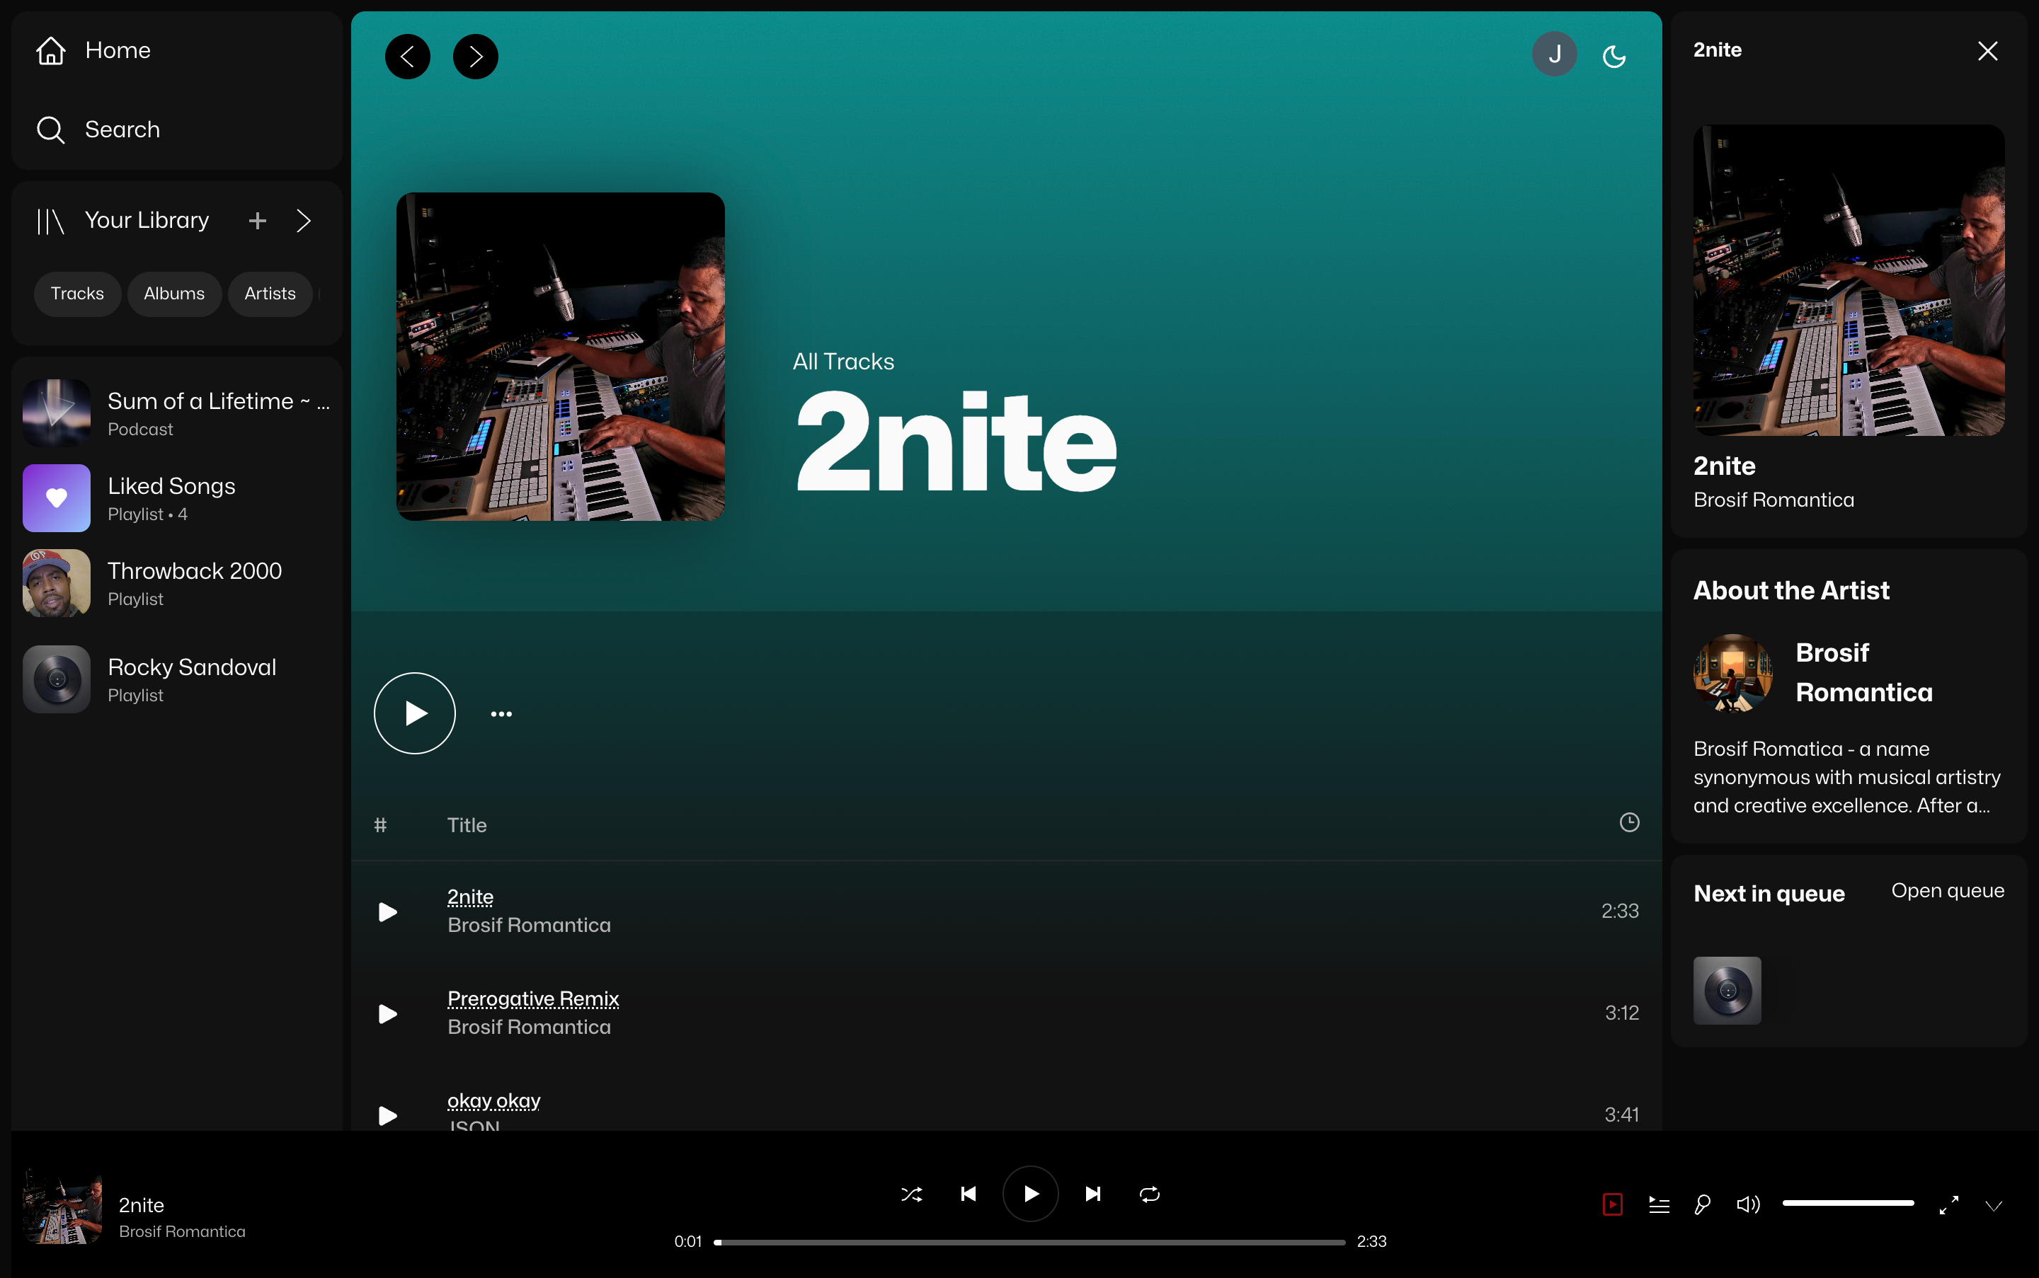Screen dimensions: 2039x1278
Task: Click large cover in now playing panel
Action: pyautogui.click(x=1849, y=281)
